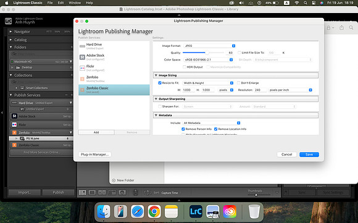This screenshot has height=223, width=358.
Task: Switch to Loupe view icon
Action: click(x=92, y=192)
